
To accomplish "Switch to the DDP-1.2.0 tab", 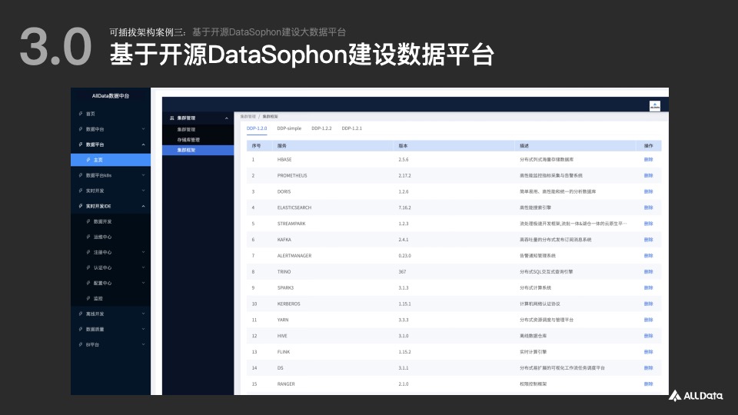I will (x=257, y=128).
